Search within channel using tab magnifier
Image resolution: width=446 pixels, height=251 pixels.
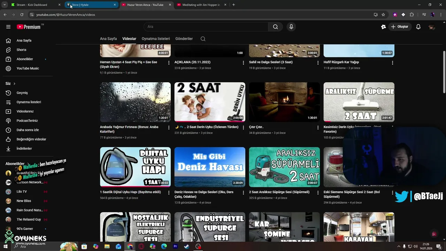click(x=203, y=39)
